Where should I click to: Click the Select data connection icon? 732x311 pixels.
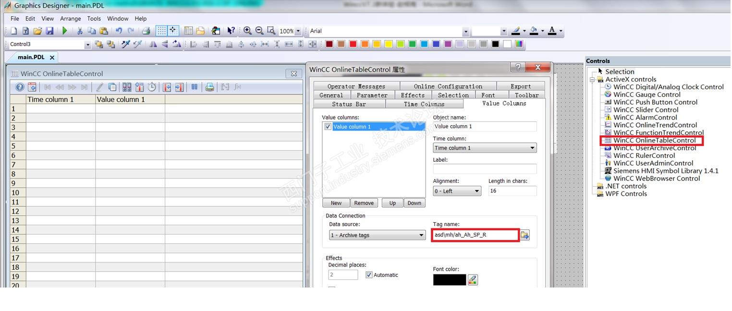click(x=127, y=87)
